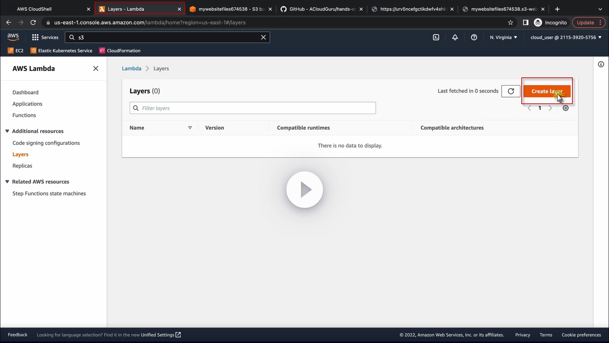Close the AWS CloudShell tab

[x=88, y=9]
